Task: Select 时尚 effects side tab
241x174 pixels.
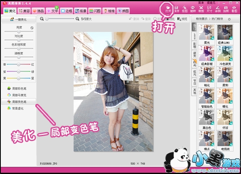Action: (x=194, y=64)
